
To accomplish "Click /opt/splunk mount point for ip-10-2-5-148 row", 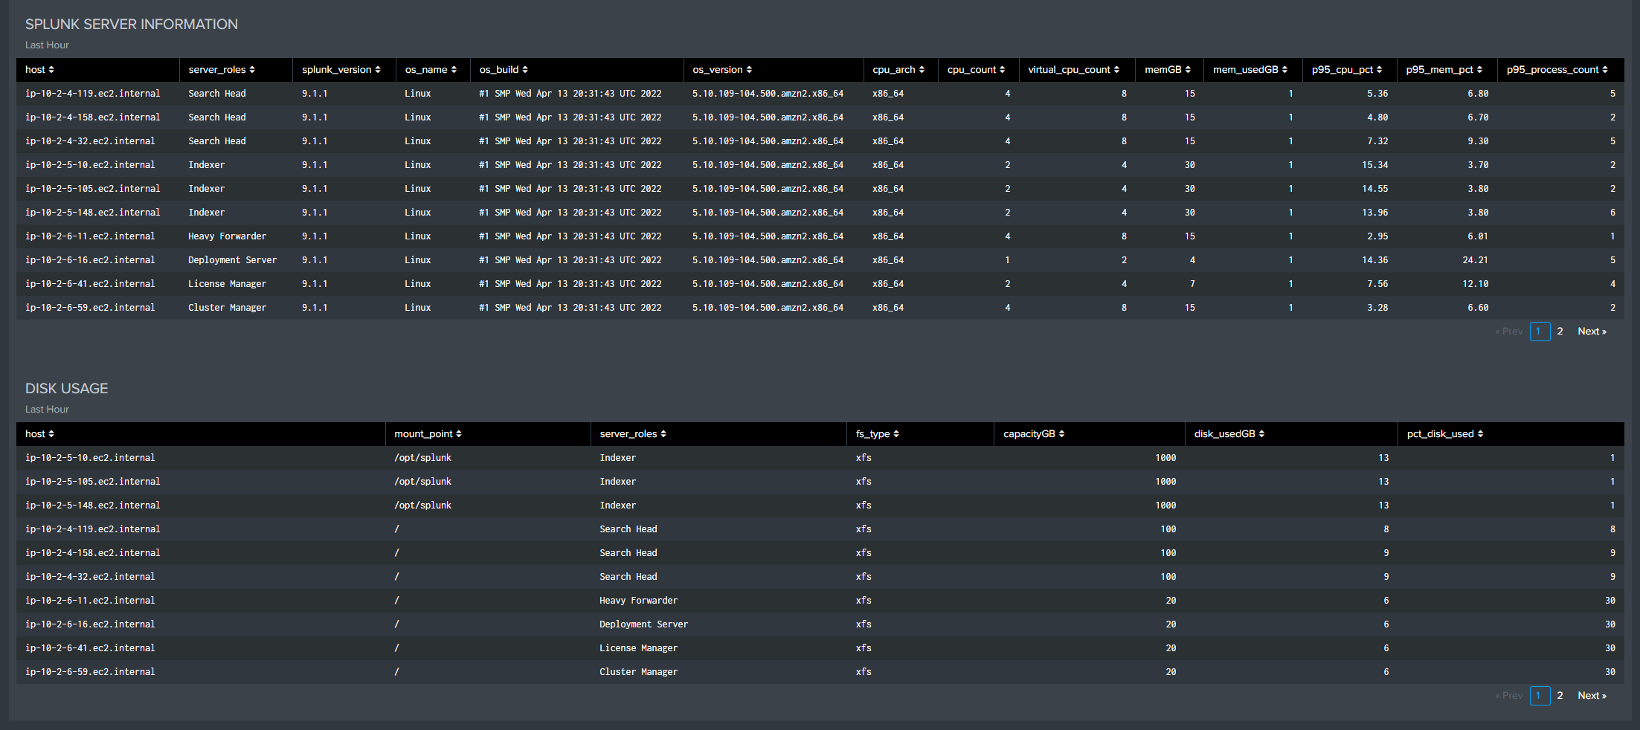I will tap(422, 505).
